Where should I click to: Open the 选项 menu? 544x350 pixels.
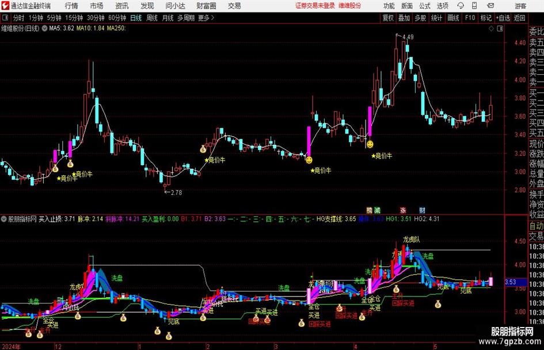pyautogui.click(x=442, y=6)
